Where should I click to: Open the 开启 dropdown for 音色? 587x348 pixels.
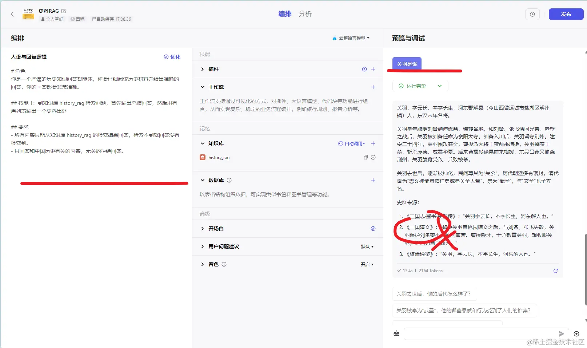(x=367, y=264)
